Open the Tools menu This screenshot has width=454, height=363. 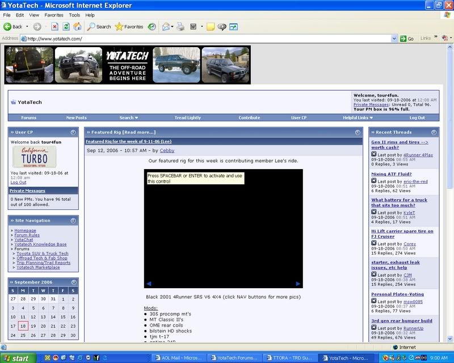click(74, 15)
